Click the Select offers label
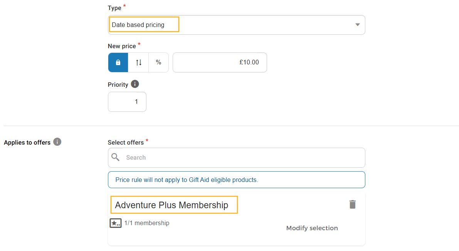The width and height of the screenshot is (459, 251). 126,142
